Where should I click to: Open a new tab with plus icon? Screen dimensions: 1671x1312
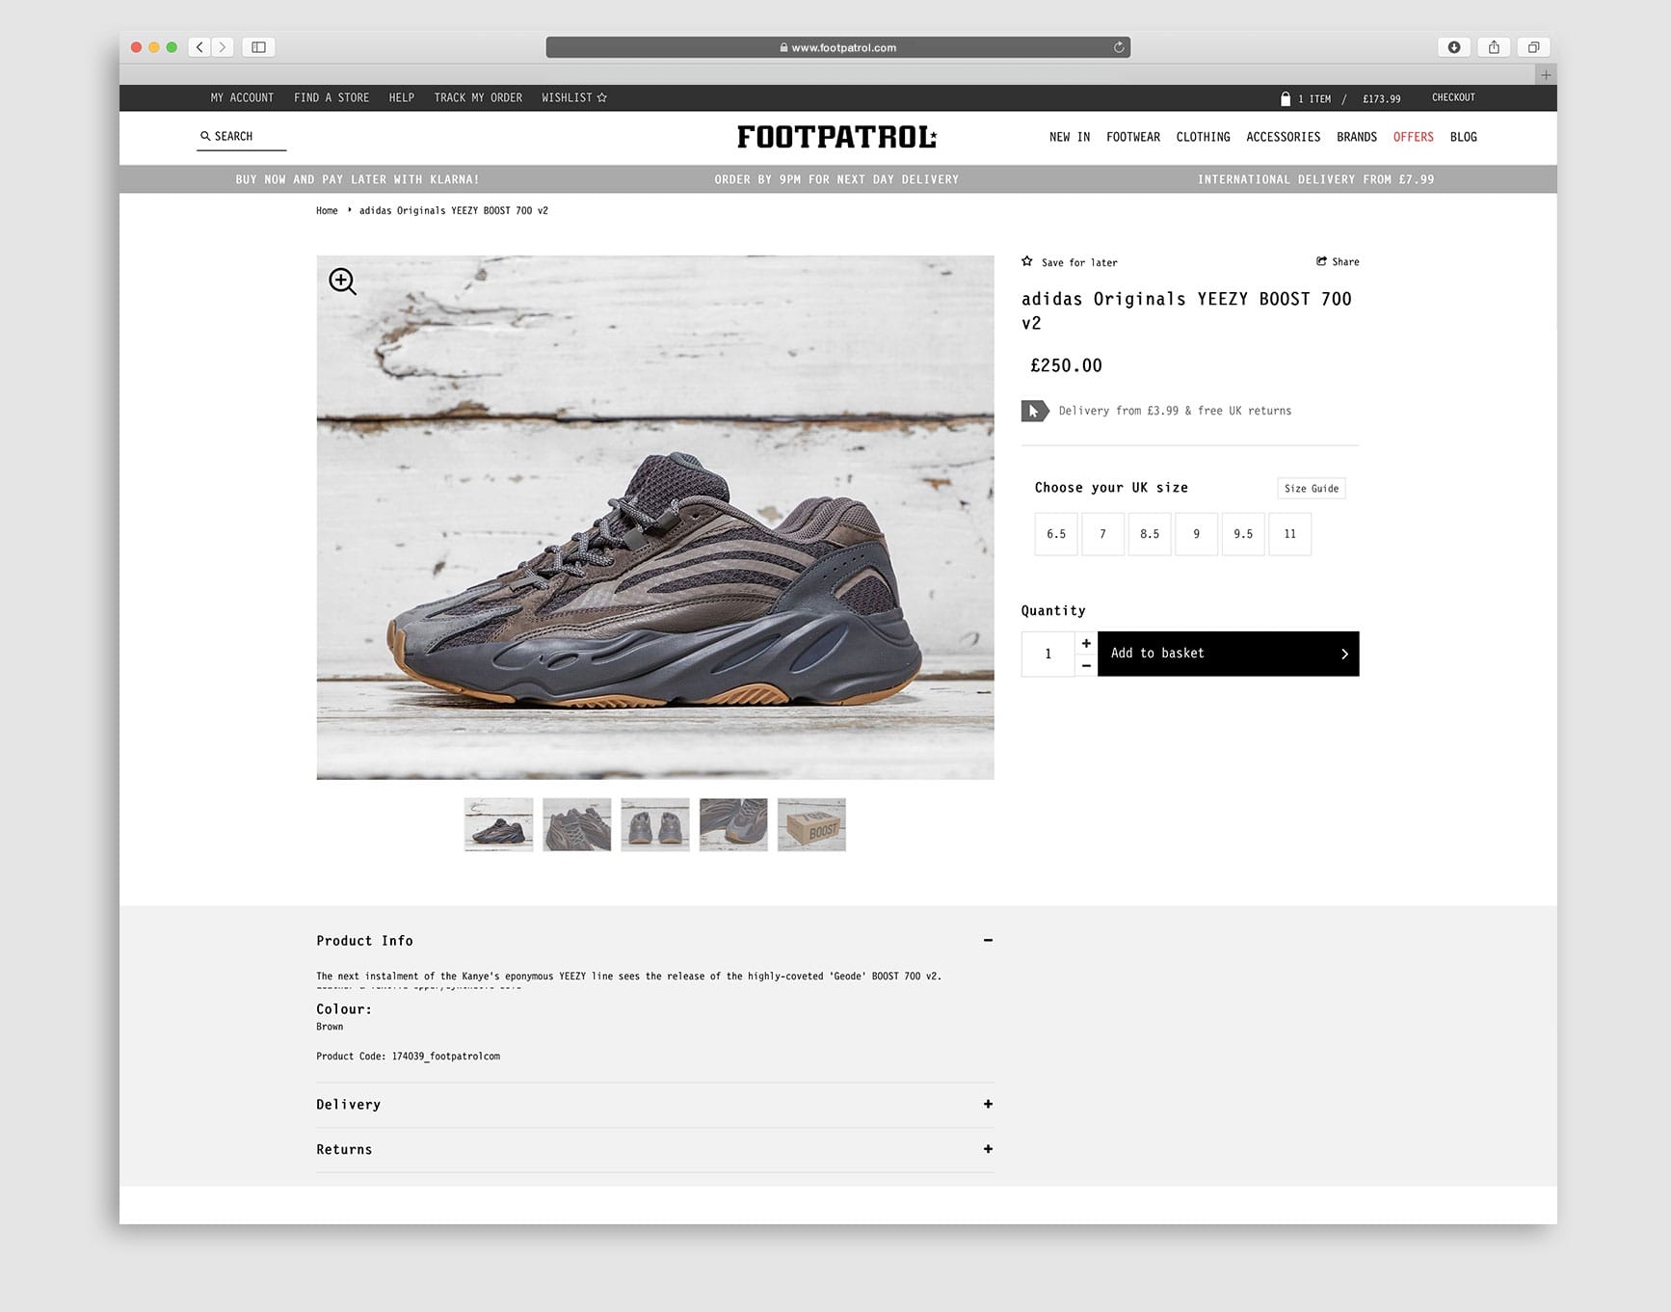[1546, 75]
